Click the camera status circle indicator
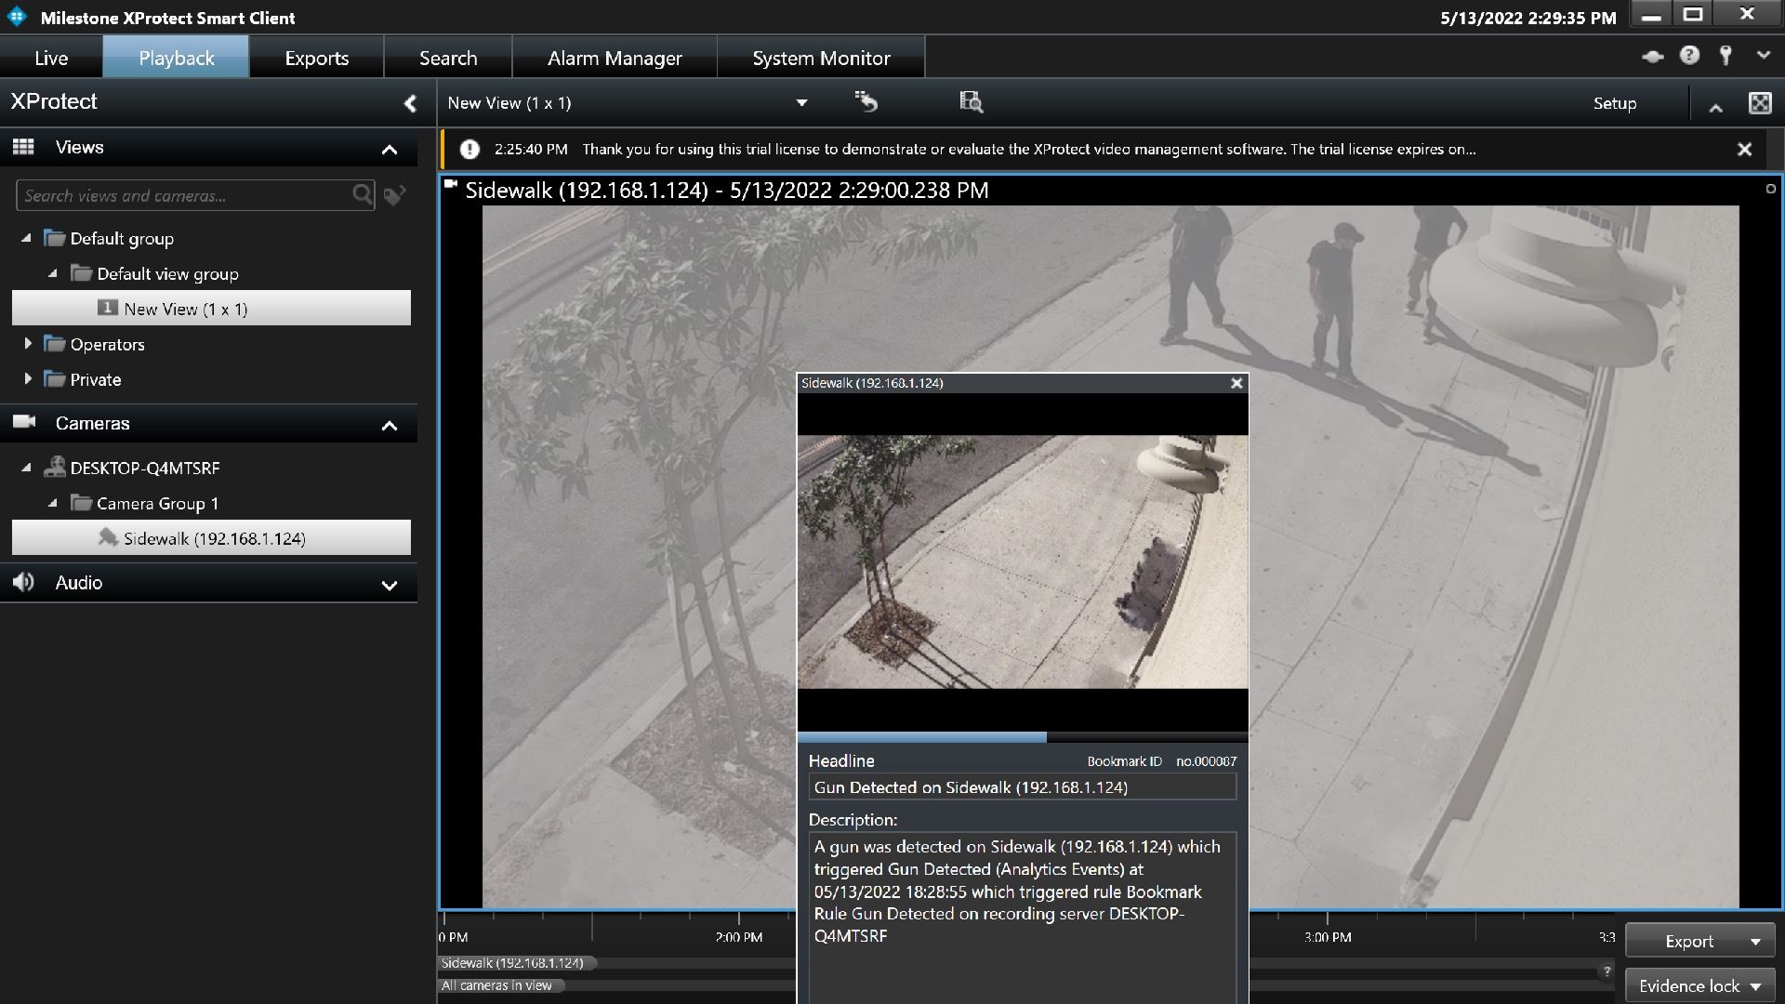The width and height of the screenshot is (1785, 1004). coord(1770,189)
